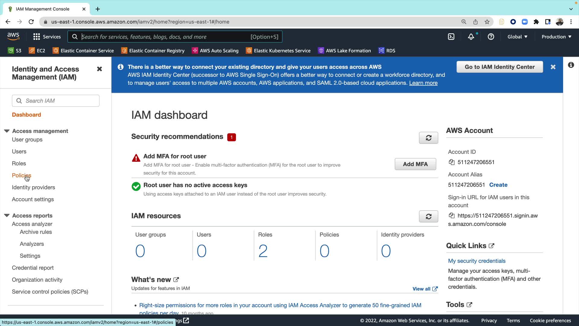Click the Add MFA button
This screenshot has height=326, width=579.
(415, 164)
